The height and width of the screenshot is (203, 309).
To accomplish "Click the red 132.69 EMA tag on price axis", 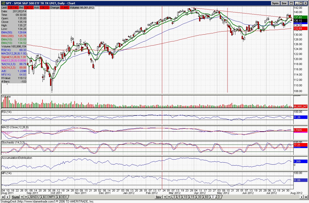I will click(x=300, y=29).
